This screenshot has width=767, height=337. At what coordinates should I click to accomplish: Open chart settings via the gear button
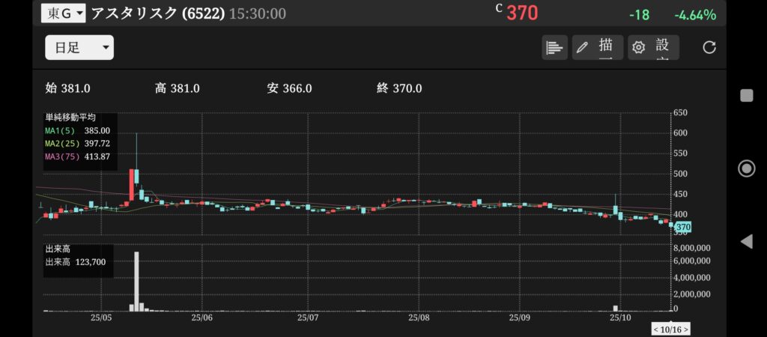pyautogui.click(x=653, y=47)
